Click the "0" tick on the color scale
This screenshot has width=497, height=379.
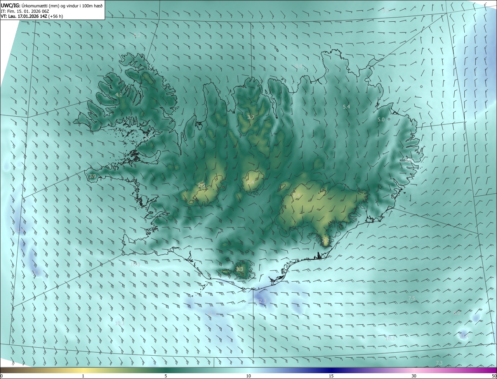pyautogui.click(x=1, y=376)
